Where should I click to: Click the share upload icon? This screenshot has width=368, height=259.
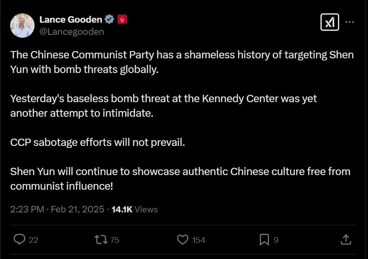click(x=346, y=240)
